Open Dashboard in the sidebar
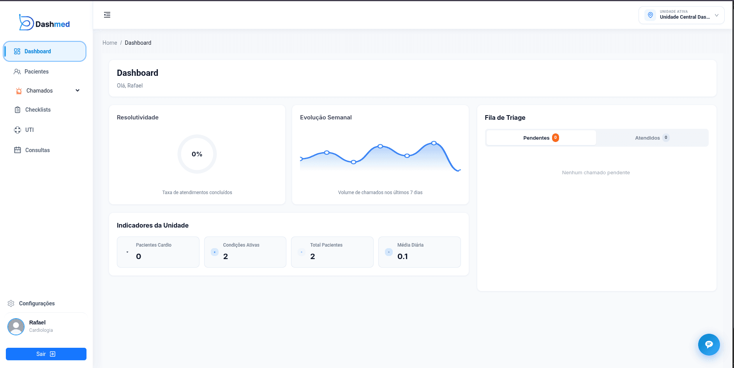This screenshot has height=368, width=734. (x=45, y=51)
